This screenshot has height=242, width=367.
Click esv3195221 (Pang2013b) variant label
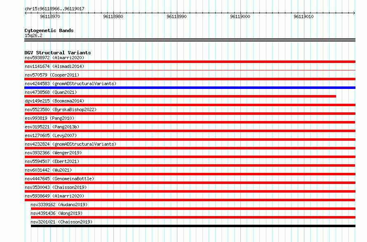(52, 127)
